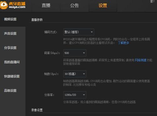Click the 码率(kbps) label
Screen dimensions: 157x116
[x=52, y=53]
